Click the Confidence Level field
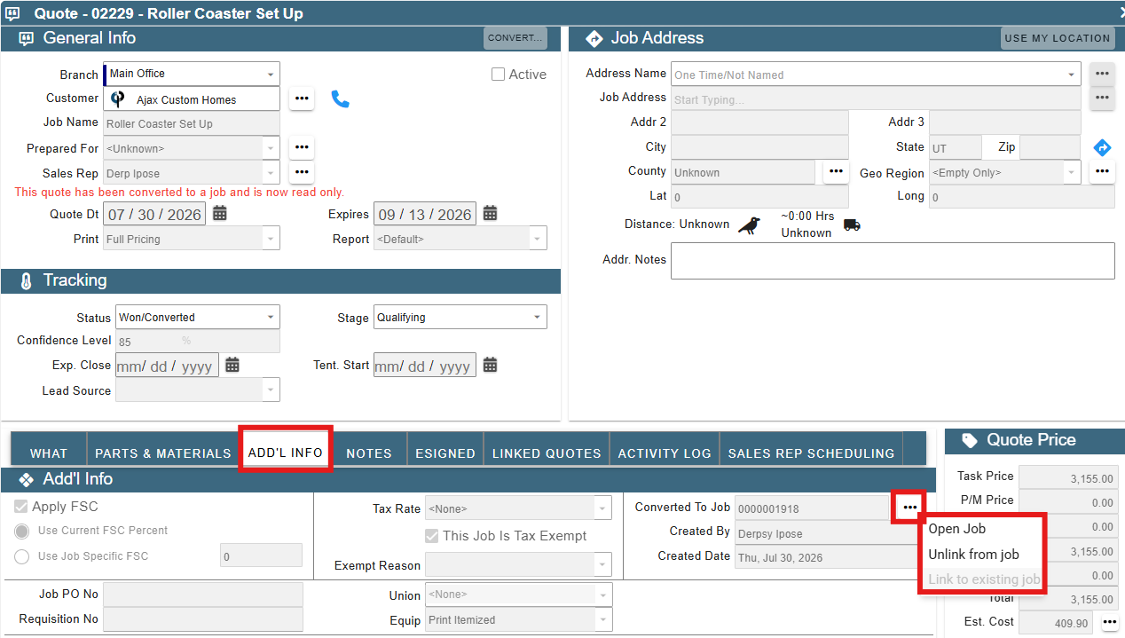The width and height of the screenshot is (1125, 638). (198, 341)
